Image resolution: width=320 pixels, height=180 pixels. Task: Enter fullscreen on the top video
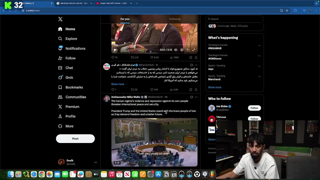pos(194,50)
